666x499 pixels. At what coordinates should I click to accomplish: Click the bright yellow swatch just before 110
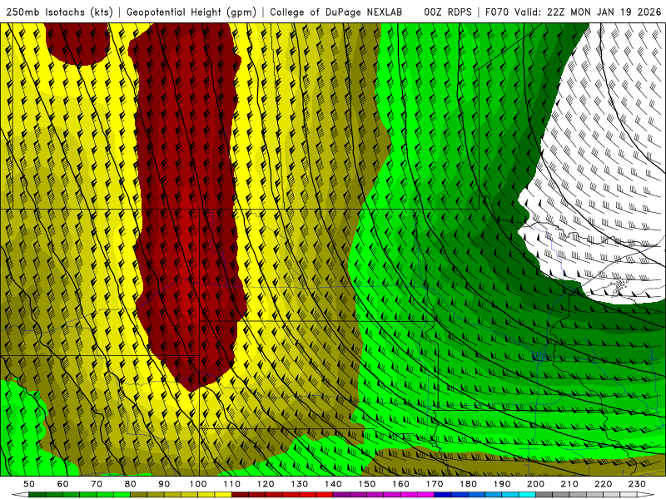click(223, 495)
